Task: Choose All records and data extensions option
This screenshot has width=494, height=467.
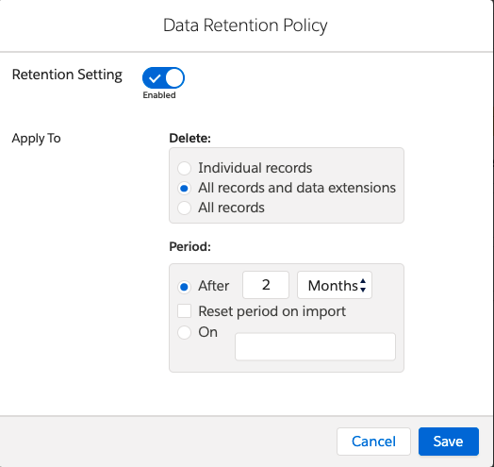Action: coord(184,189)
